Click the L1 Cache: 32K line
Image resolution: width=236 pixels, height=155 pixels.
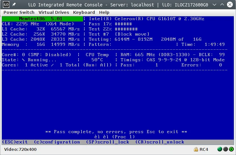(x=41, y=29)
